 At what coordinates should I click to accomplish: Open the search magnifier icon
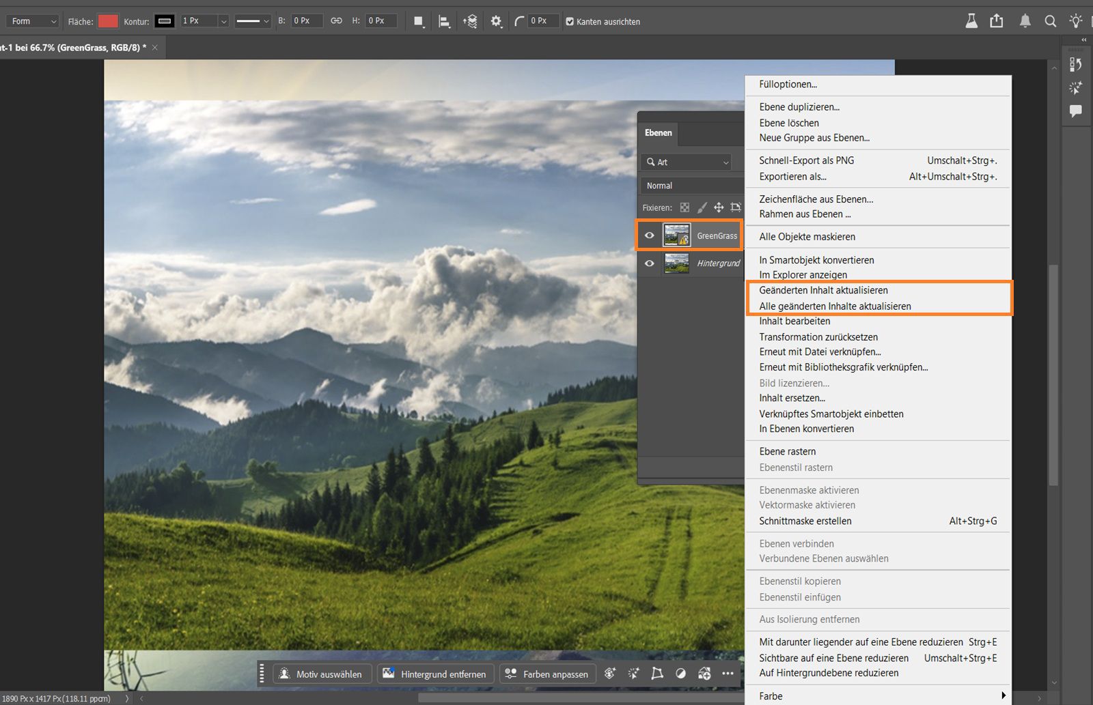pos(1051,21)
